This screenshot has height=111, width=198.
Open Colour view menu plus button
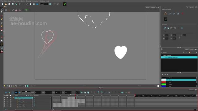click(x=195, y=49)
